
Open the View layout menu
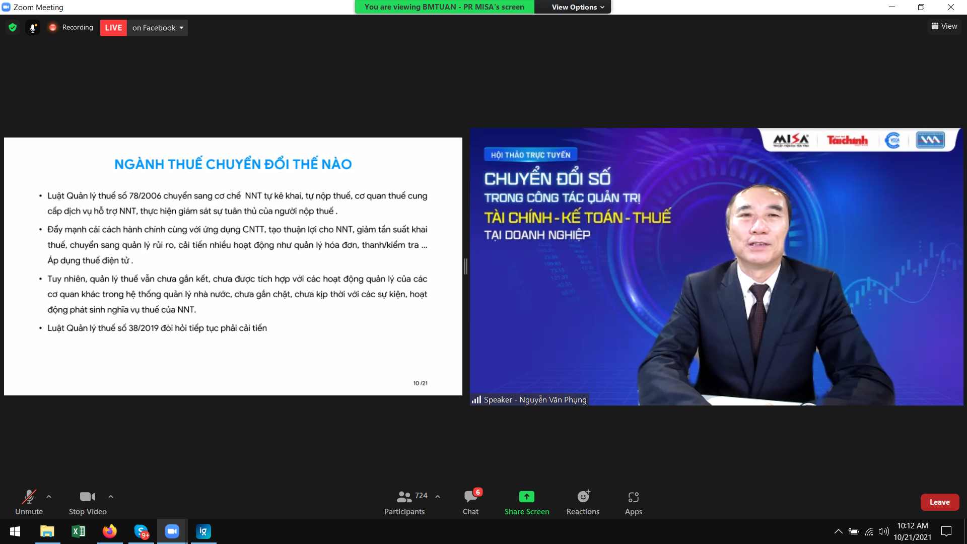(x=944, y=26)
